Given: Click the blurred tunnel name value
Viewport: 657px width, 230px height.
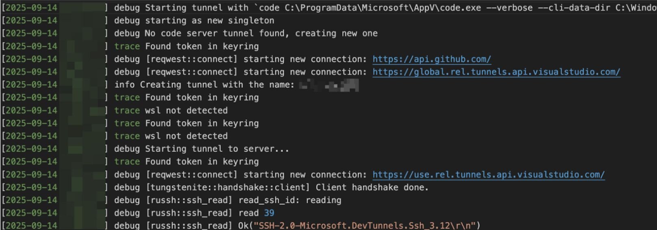Looking at the screenshot, I should [329, 85].
